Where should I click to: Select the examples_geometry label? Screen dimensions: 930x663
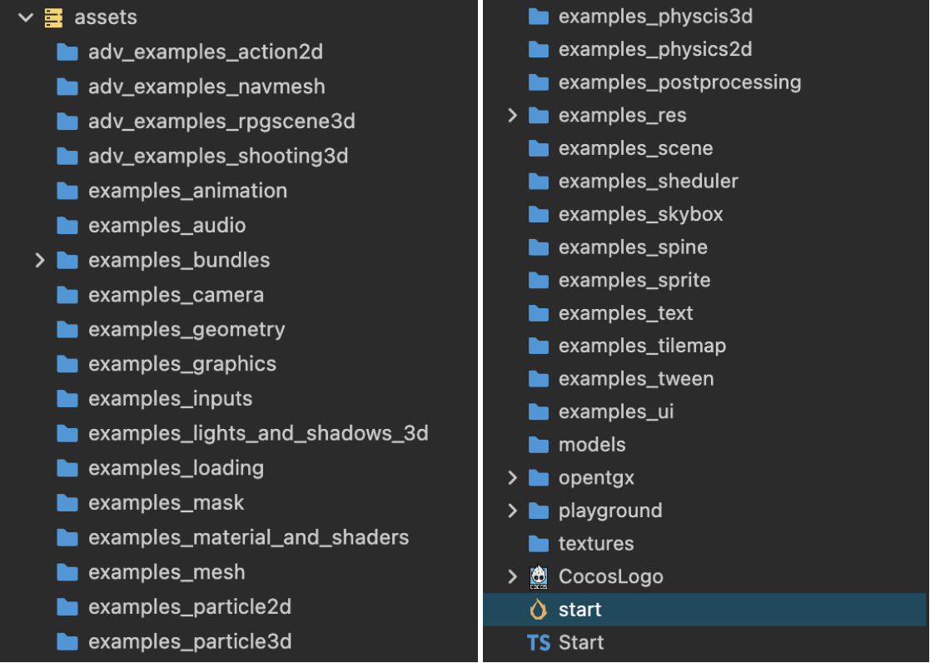[186, 330]
